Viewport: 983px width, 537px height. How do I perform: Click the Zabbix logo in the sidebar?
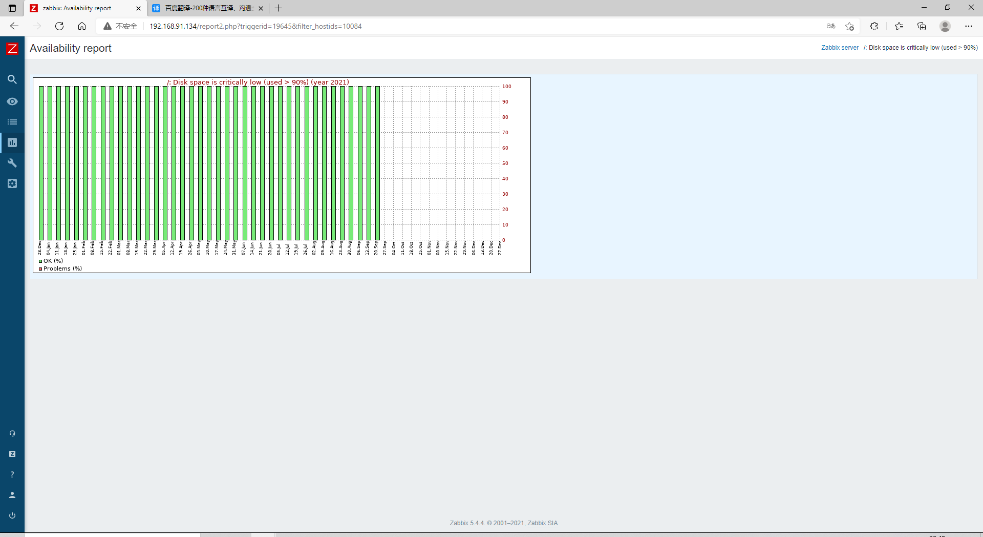12,49
